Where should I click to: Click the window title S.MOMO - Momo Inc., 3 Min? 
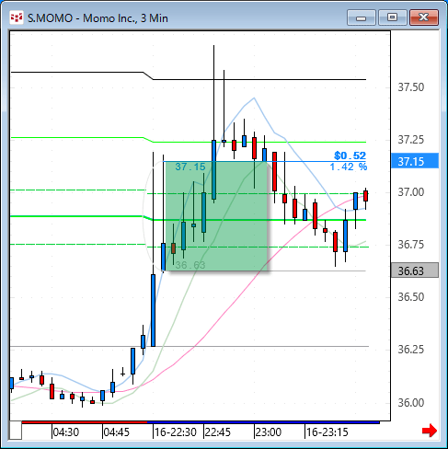tap(98, 18)
